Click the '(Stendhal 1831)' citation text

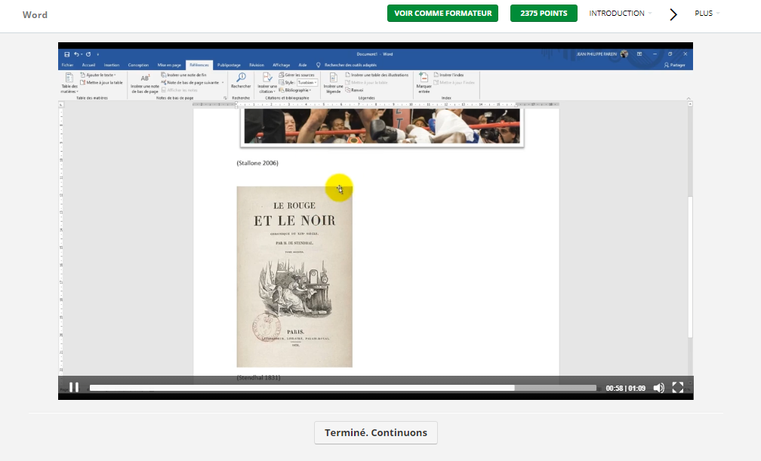(259, 377)
